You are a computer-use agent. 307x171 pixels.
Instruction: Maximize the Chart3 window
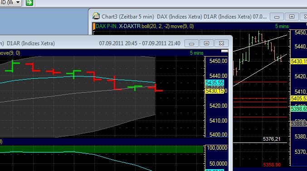pos(292,17)
